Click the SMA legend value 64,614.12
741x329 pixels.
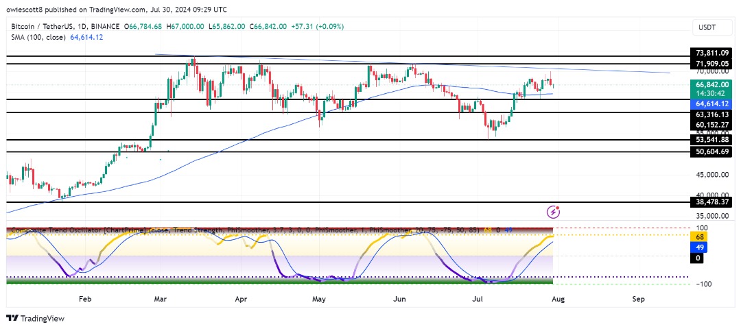86,37
